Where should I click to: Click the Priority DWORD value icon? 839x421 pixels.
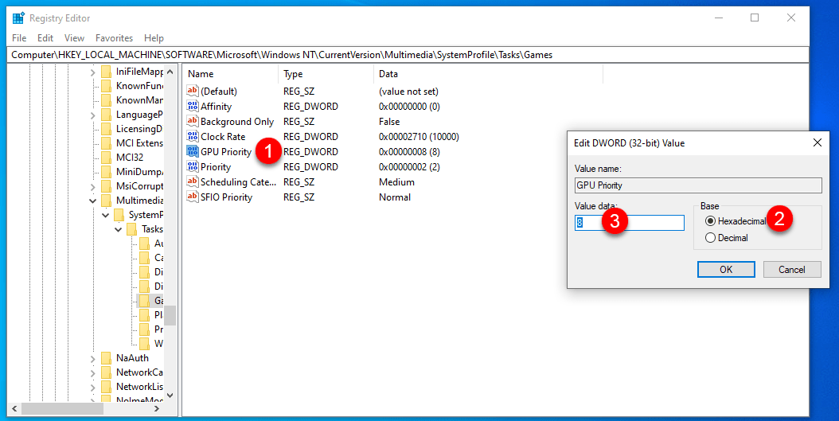(192, 167)
